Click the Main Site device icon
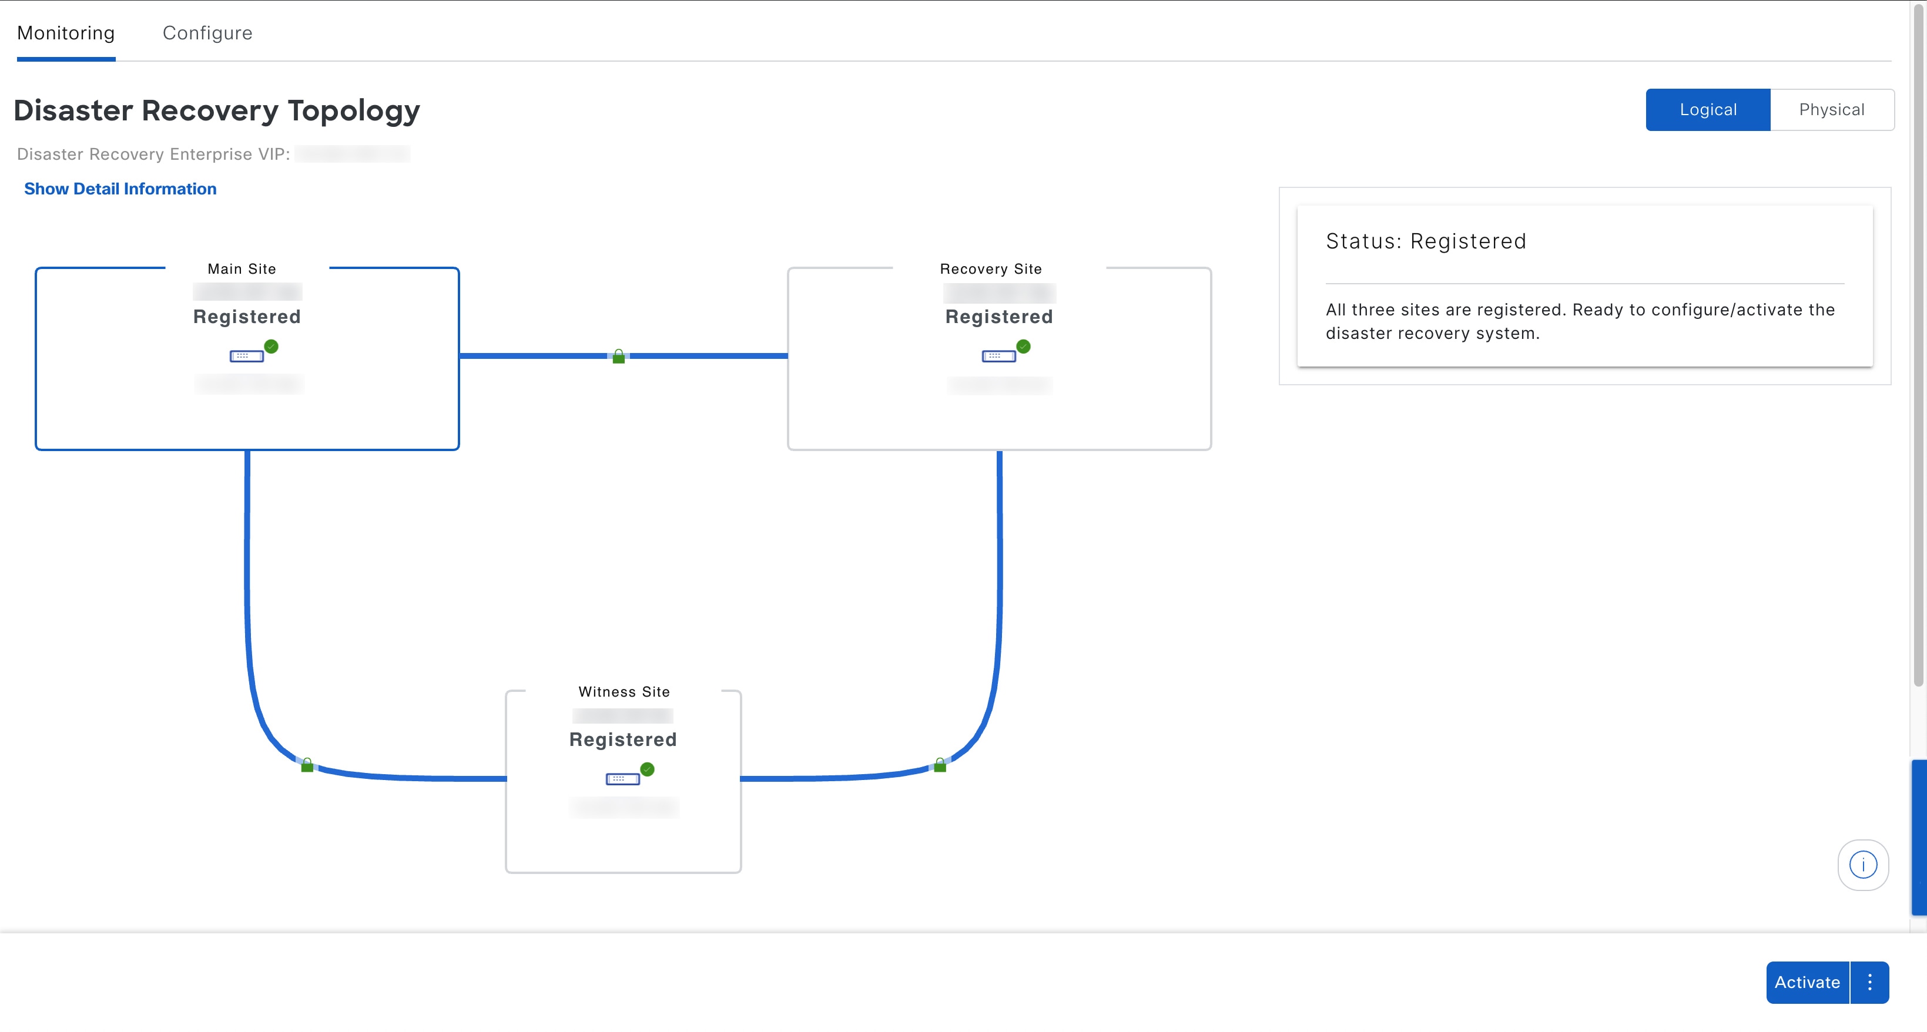This screenshot has height=1032, width=1927. [246, 356]
